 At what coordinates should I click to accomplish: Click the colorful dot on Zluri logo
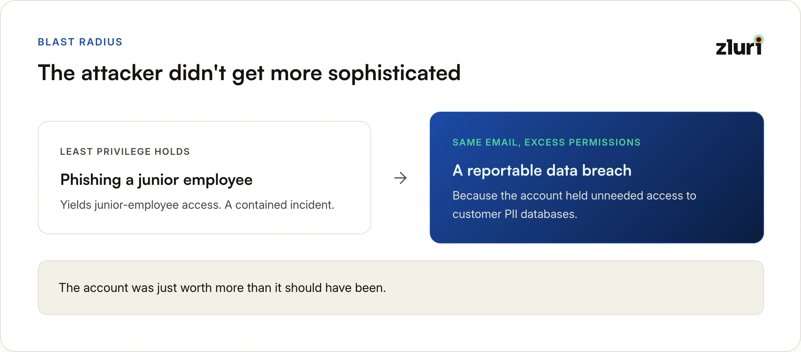[759, 39]
